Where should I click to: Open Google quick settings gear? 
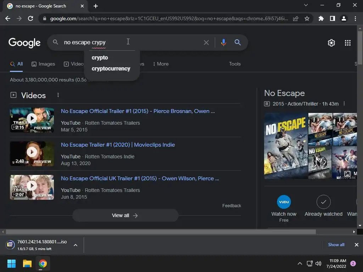click(331, 43)
